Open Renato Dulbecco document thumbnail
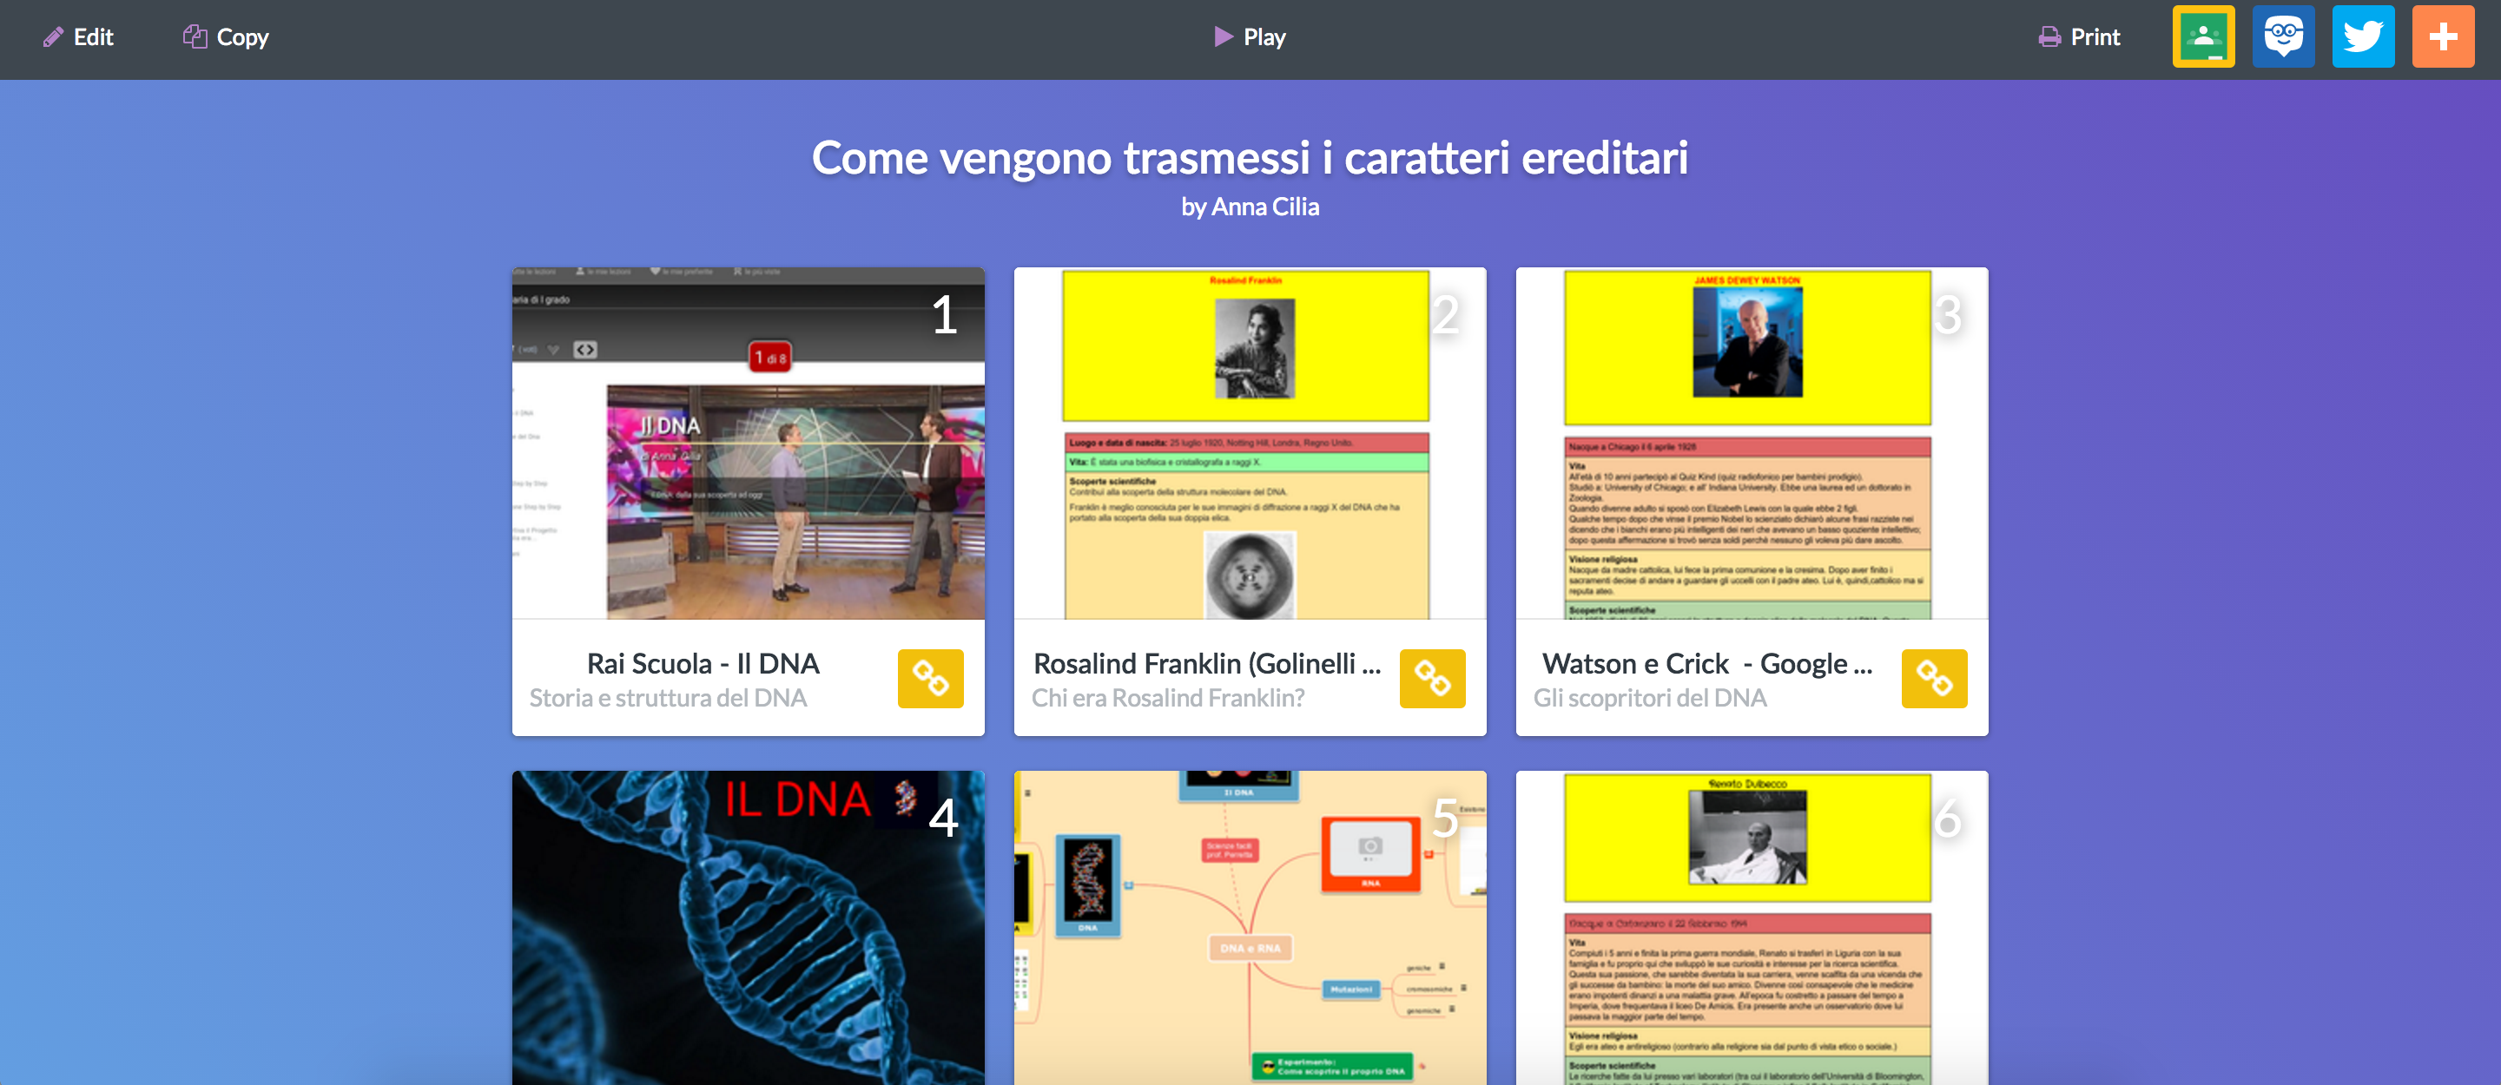The width and height of the screenshot is (2501, 1085). click(x=1751, y=927)
